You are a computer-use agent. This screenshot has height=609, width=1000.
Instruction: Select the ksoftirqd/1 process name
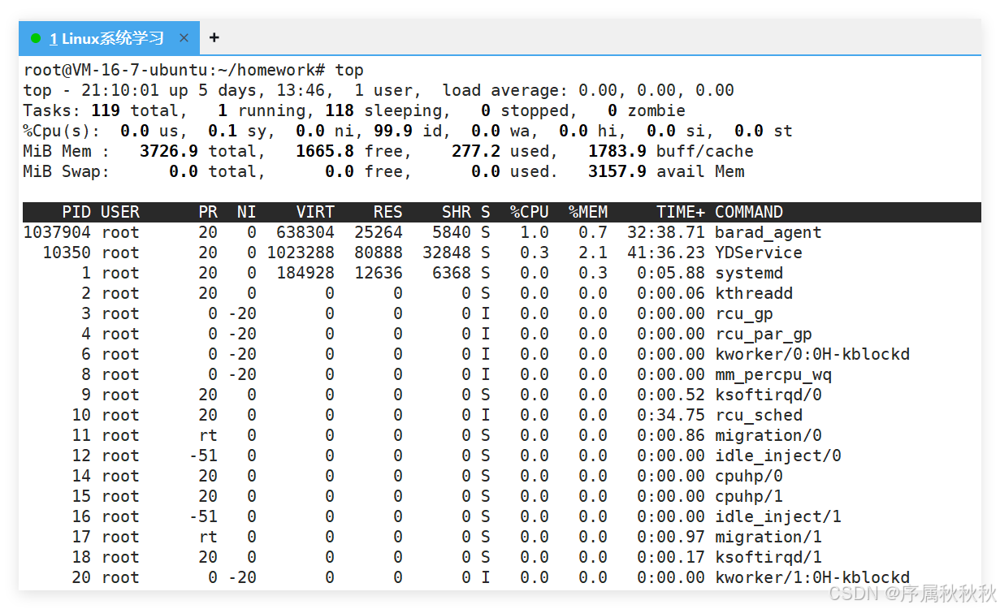768,557
